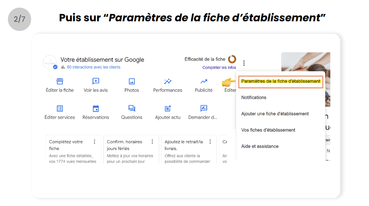
Task: Select Paramètres de la fiche d'établissement
Action: [x=281, y=81]
